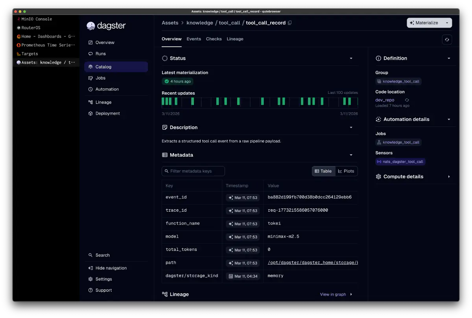Expand the Compute details panel

449,177
